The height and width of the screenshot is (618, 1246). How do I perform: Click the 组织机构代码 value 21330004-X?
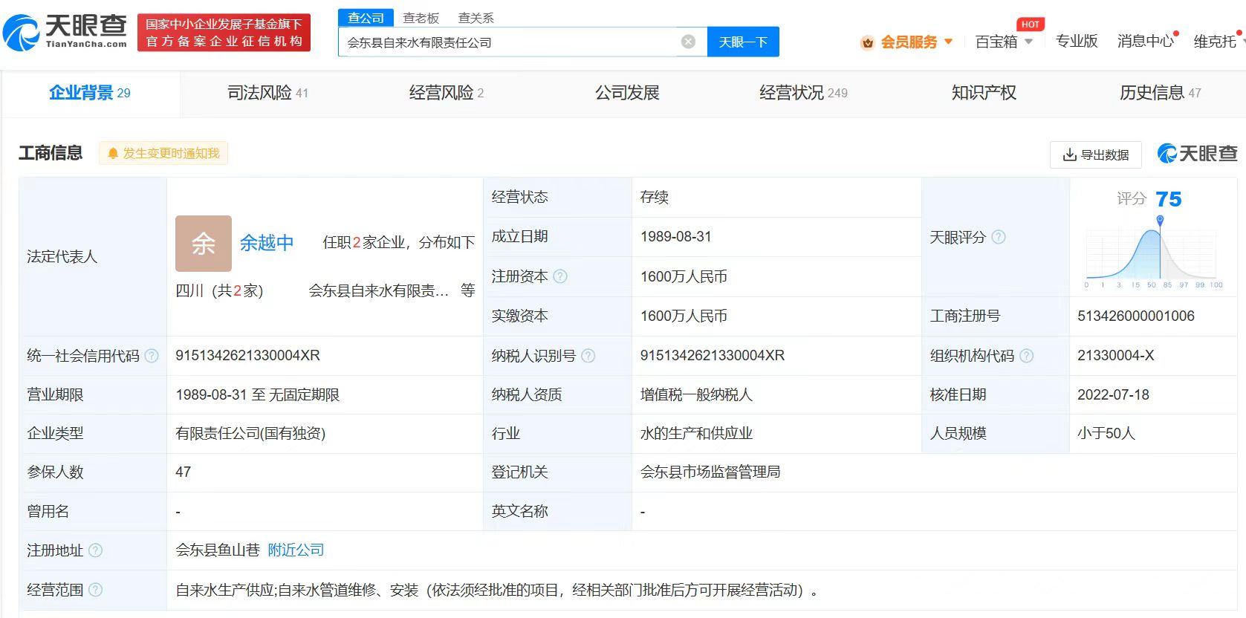click(x=1116, y=356)
